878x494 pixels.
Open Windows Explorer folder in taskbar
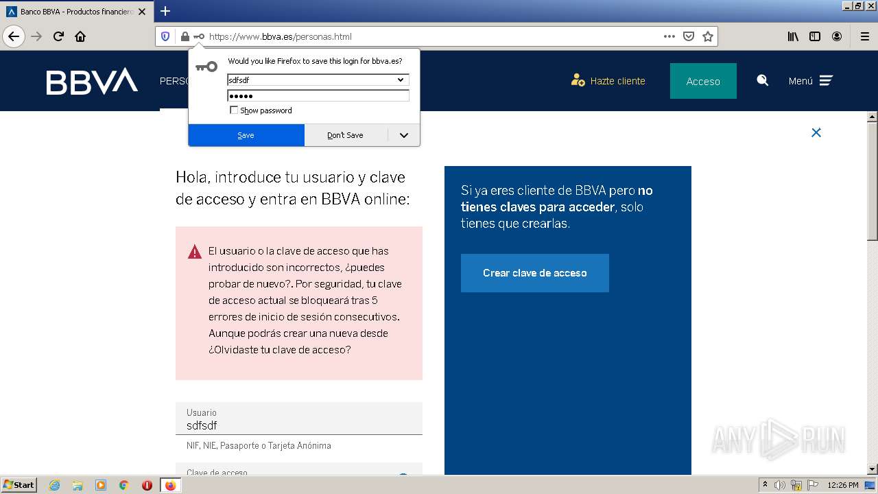[x=78, y=485]
